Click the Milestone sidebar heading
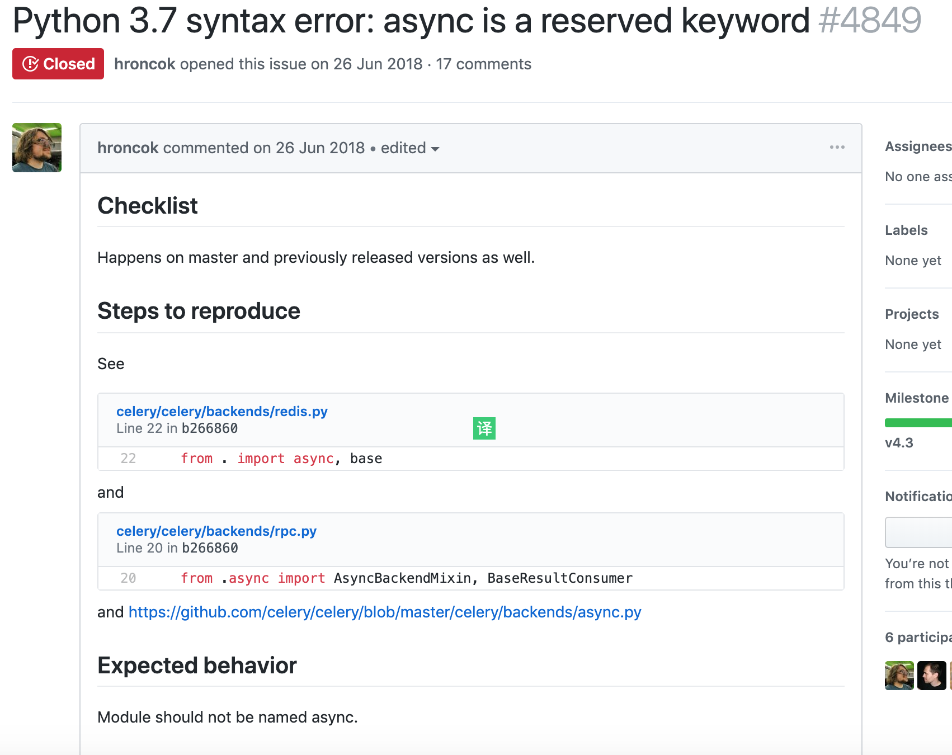952x755 pixels. 917,398
